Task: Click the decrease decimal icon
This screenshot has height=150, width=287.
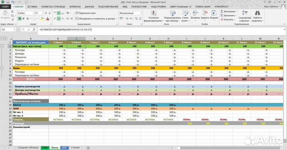Action: click(140, 18)
